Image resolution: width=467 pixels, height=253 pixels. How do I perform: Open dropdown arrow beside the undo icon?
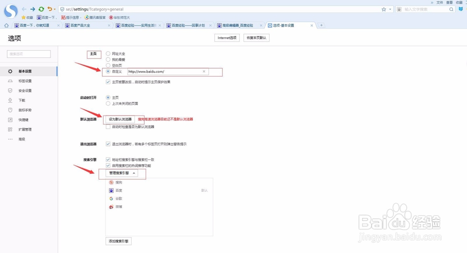(55, 9)
